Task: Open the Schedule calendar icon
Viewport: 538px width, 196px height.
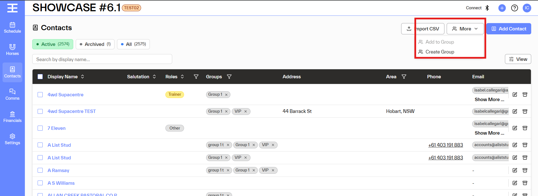Action: coord(12,25)
